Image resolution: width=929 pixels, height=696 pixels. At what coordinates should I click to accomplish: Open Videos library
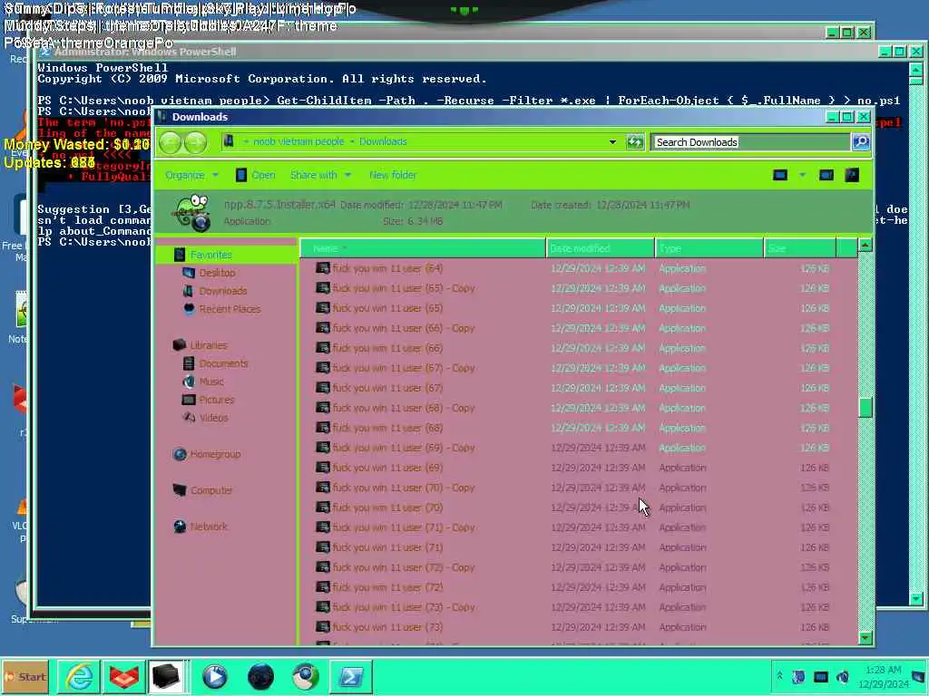coord(212,418)
